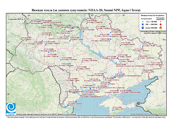Click the 36° longitude label
Image resolution: width=172 pixels, height=122 pixels.
pyautogui.click(x=123, y=15)
